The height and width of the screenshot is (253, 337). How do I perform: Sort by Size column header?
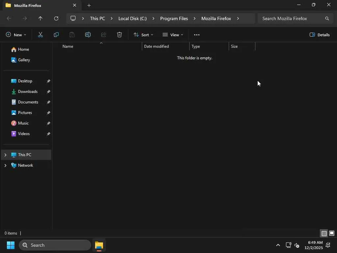[x=242, y=46]
